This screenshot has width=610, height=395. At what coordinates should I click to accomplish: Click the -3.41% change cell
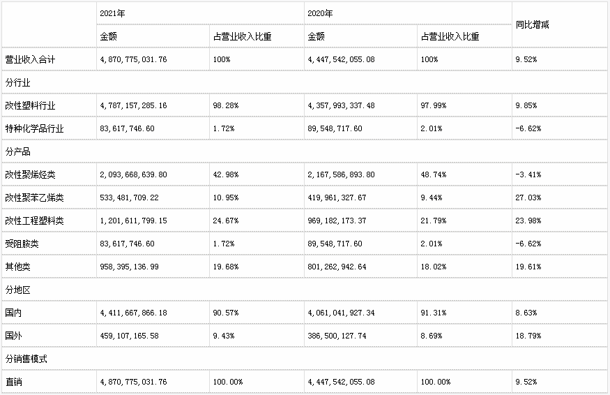[x=528, y=174]
